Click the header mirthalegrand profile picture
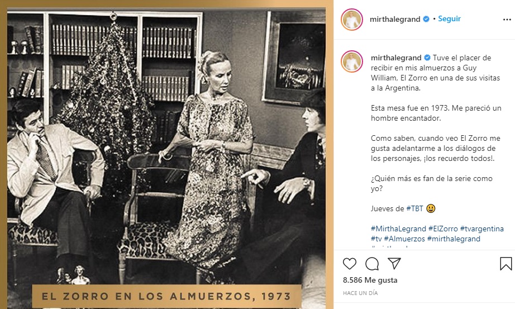515x309 pixels. click(352, 20)
